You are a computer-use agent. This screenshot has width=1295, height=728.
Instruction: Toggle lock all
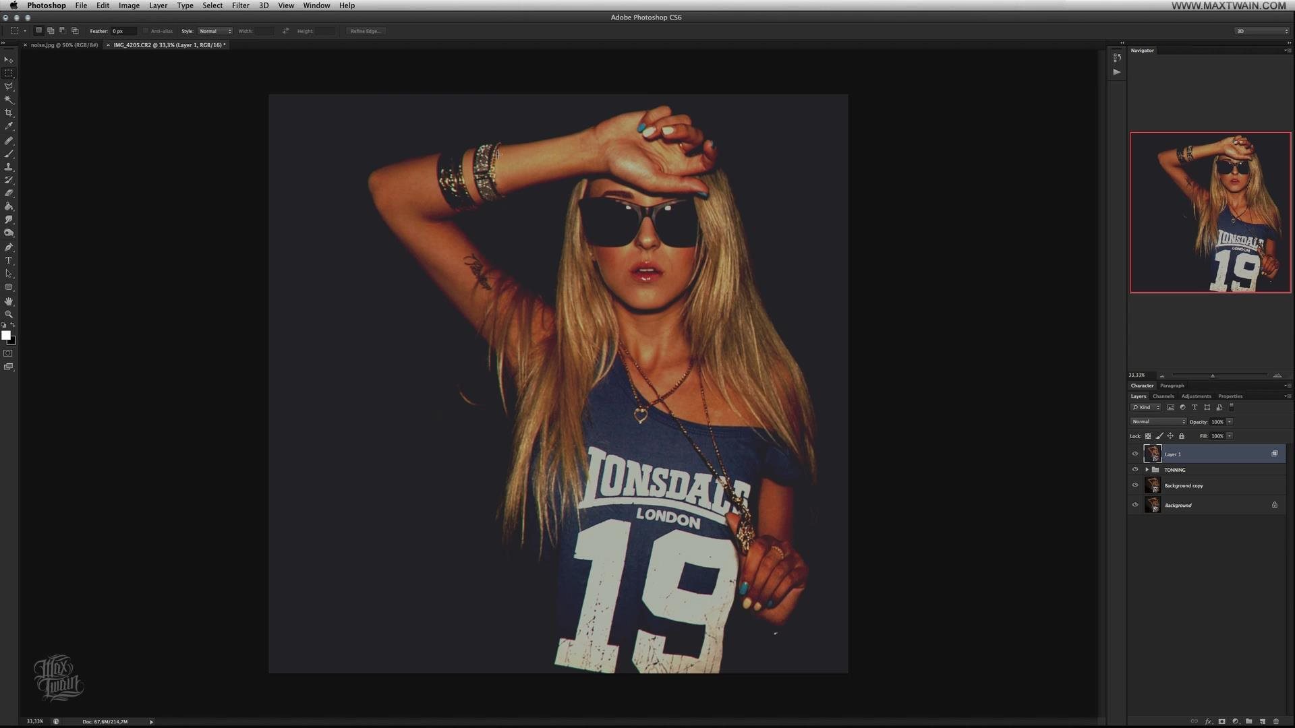pyautogui.click(x=1182, y=436)
